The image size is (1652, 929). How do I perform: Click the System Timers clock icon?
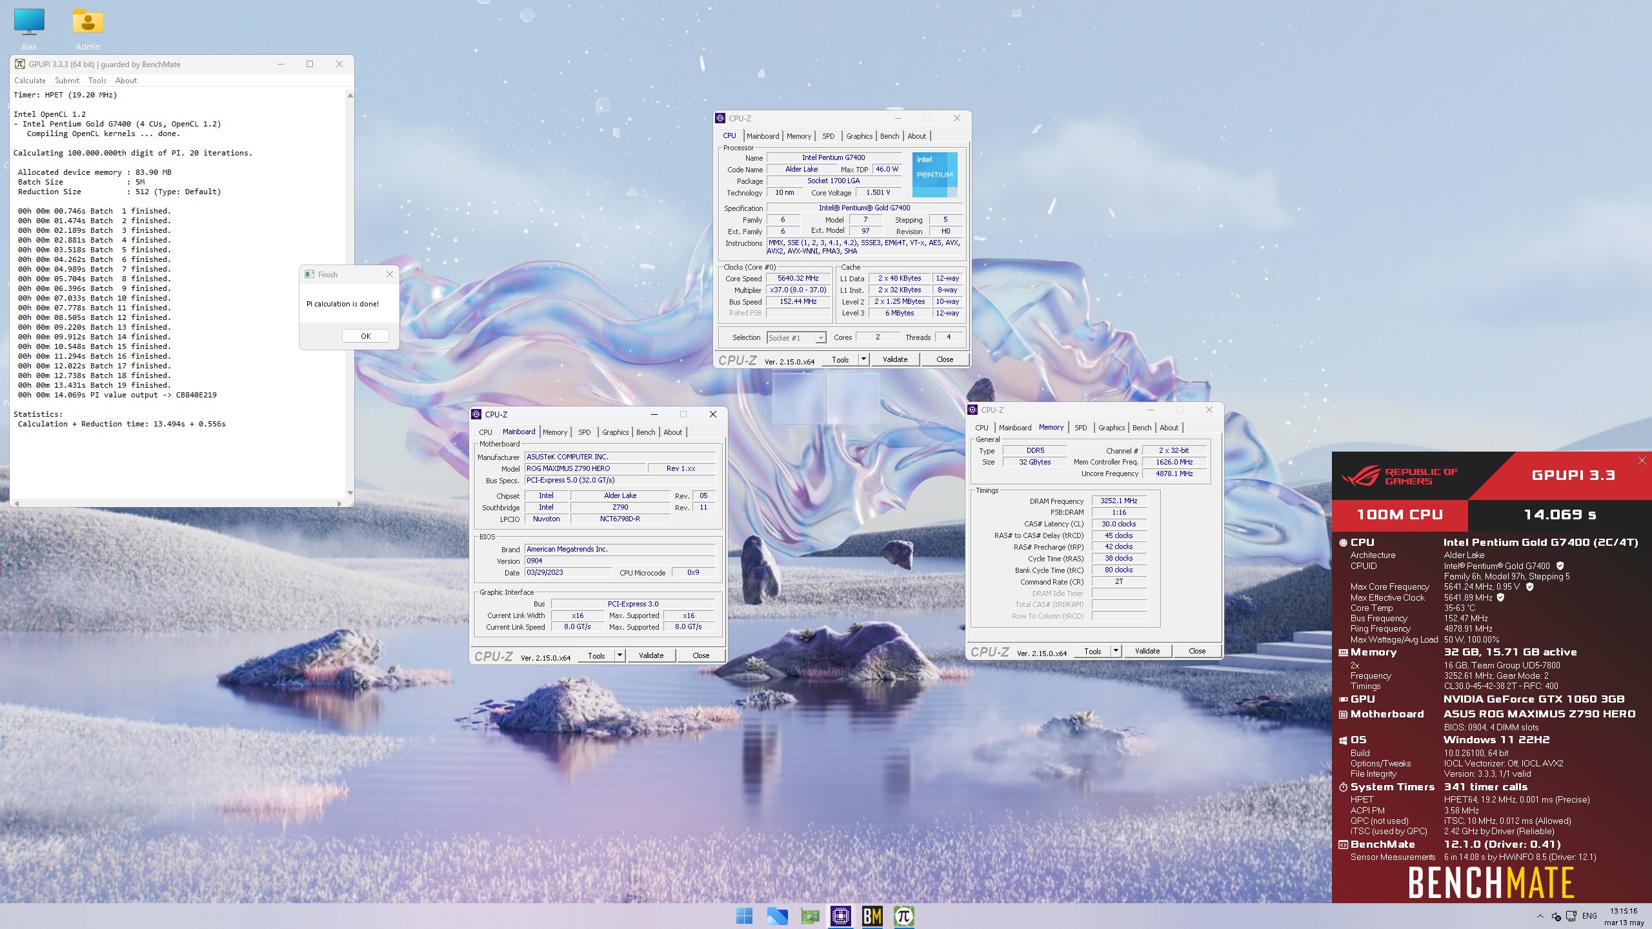point(1343,787)
